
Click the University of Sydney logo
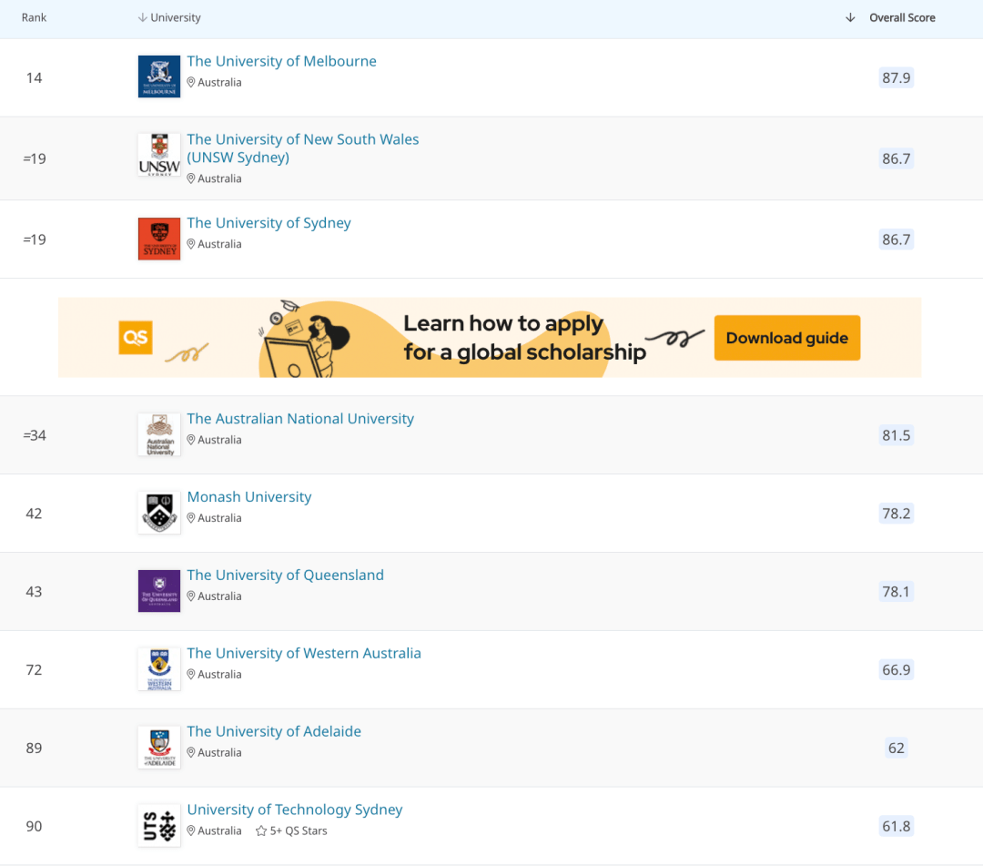pyautogui.click(x=159, y=239)
